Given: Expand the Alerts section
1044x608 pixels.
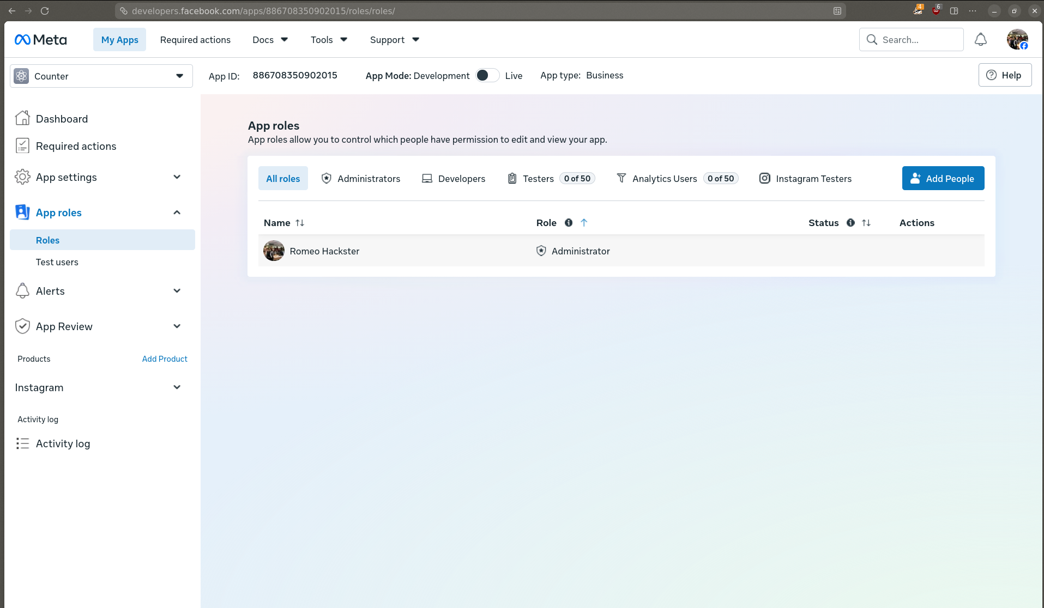Looking at the screenshot, I should click(x=177, y=291).
